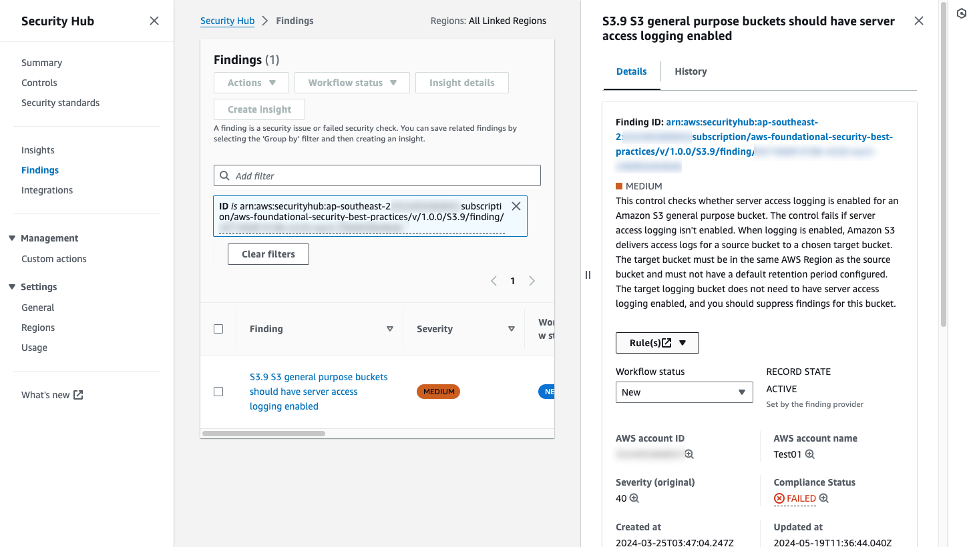Viewport: 973px width, 547px height.
Task: Remove the ID filter using its X toggle
Action: (x=516, y=205)
